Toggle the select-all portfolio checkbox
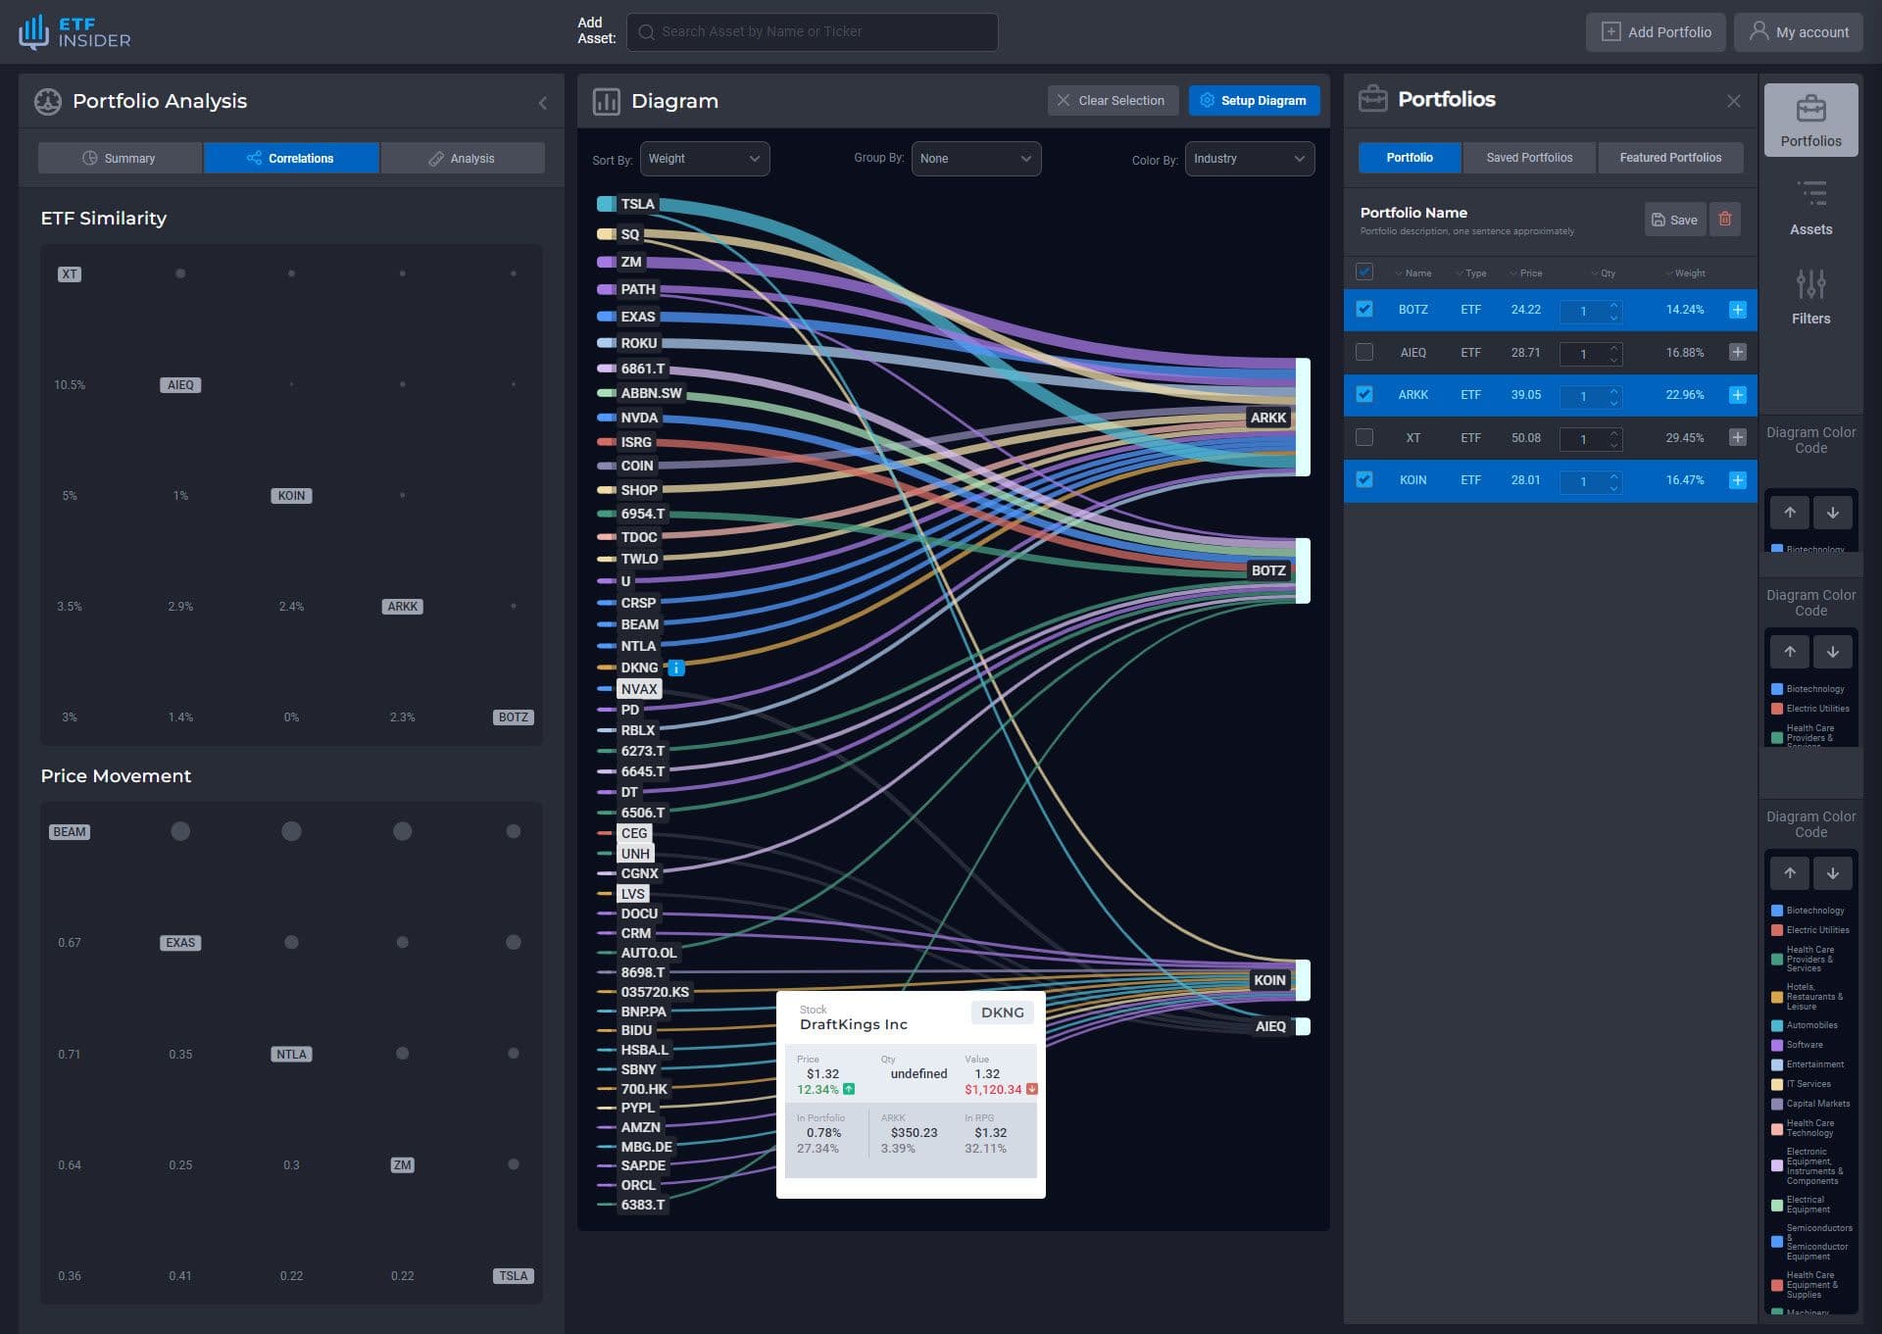Viewport: 1882px width, 1334px height. 1363,272
